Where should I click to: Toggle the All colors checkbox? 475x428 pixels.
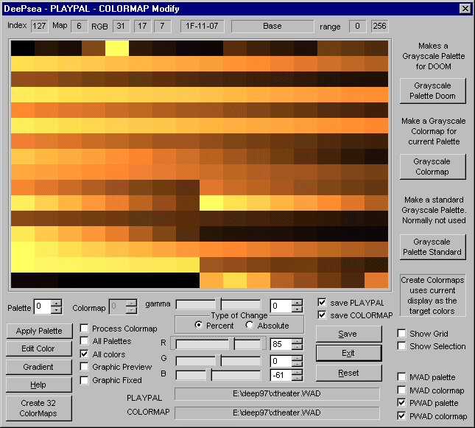coord(85,354)
